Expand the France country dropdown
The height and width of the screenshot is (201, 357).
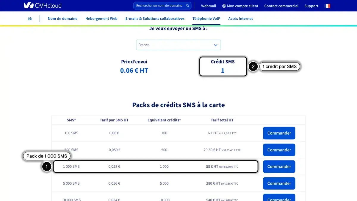(178, 45)
